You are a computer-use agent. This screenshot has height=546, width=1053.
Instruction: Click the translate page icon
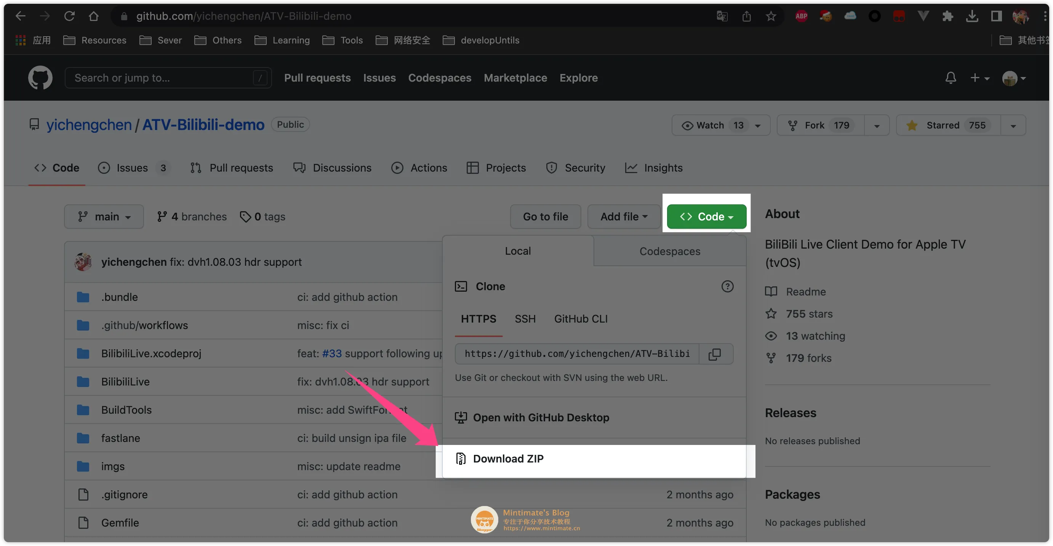pos(722,16)
